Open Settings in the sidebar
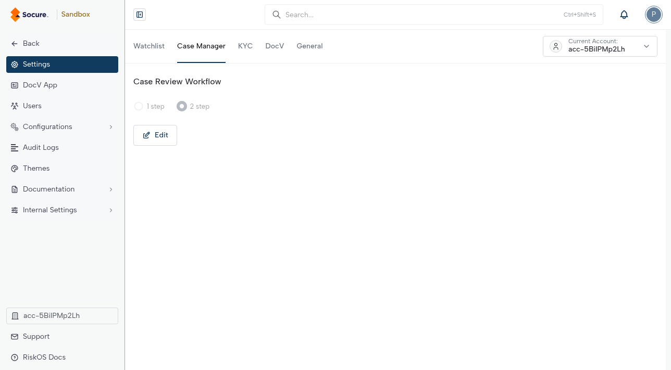671x370 pixels. 62,65
